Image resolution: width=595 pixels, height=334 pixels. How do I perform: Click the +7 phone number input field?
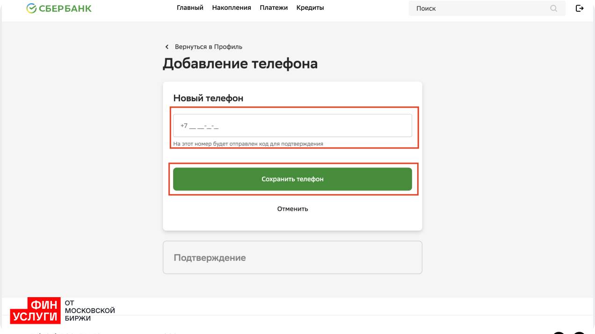pyautogui.click(x=292, y=126)
